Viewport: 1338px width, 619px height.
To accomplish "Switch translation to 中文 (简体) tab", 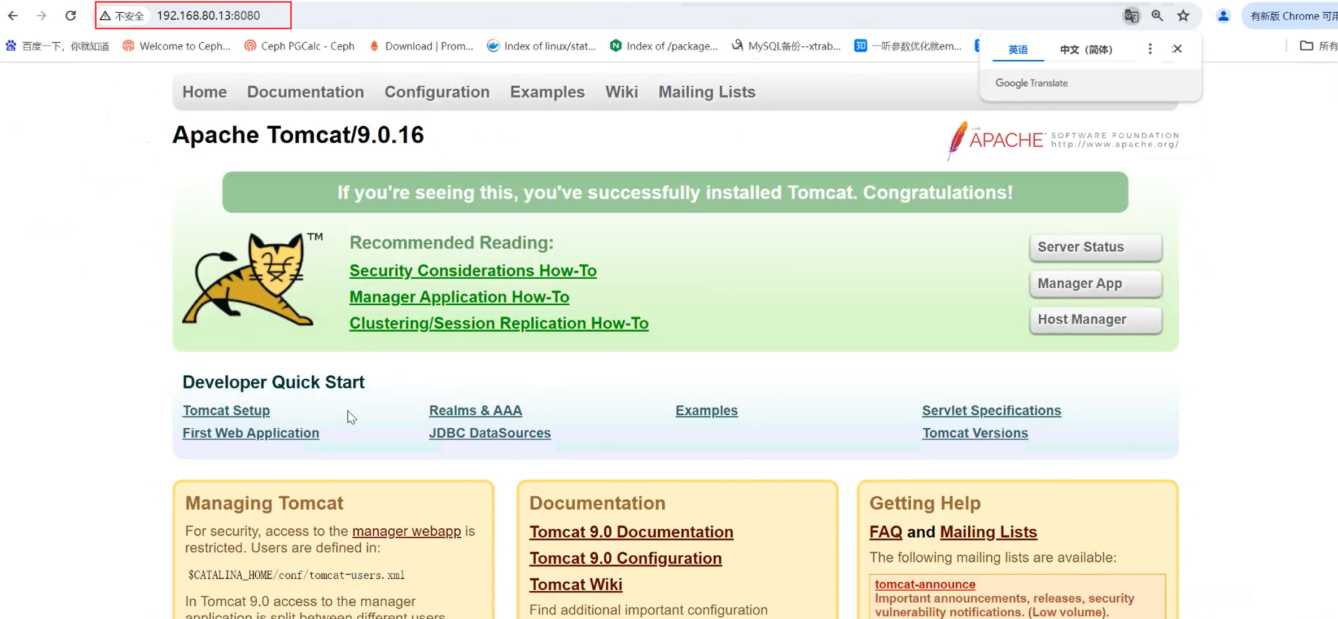I will pos(1086,50).
